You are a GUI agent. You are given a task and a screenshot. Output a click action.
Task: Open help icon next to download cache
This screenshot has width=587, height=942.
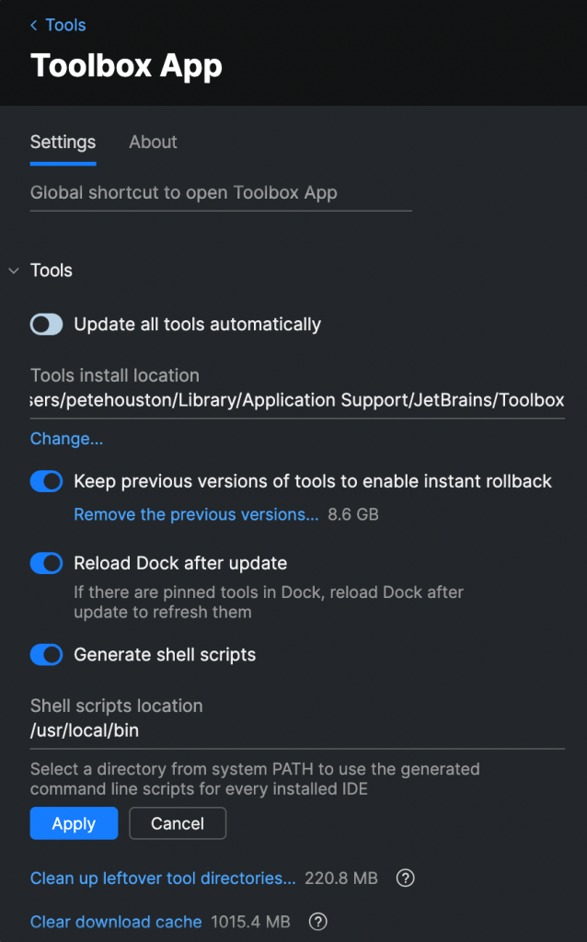pyautogui.click(x=317, y=922)
